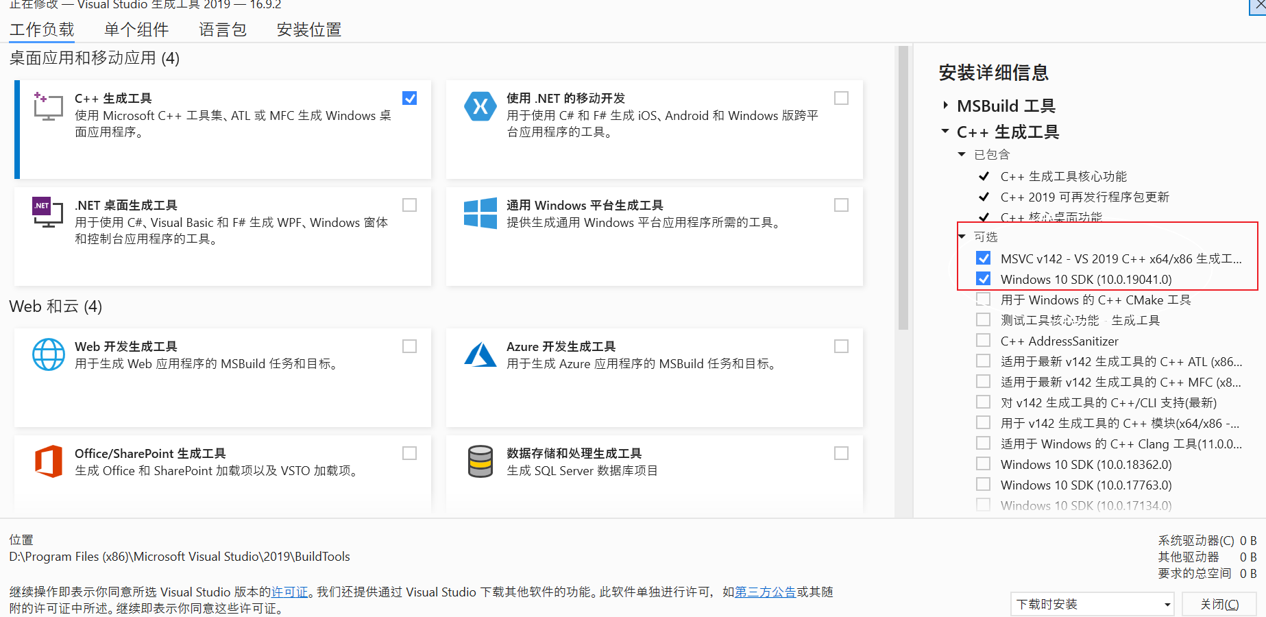Open the 单个组件 tab
The width and height of the screenshot is (1266, 617).
[136, 29]
